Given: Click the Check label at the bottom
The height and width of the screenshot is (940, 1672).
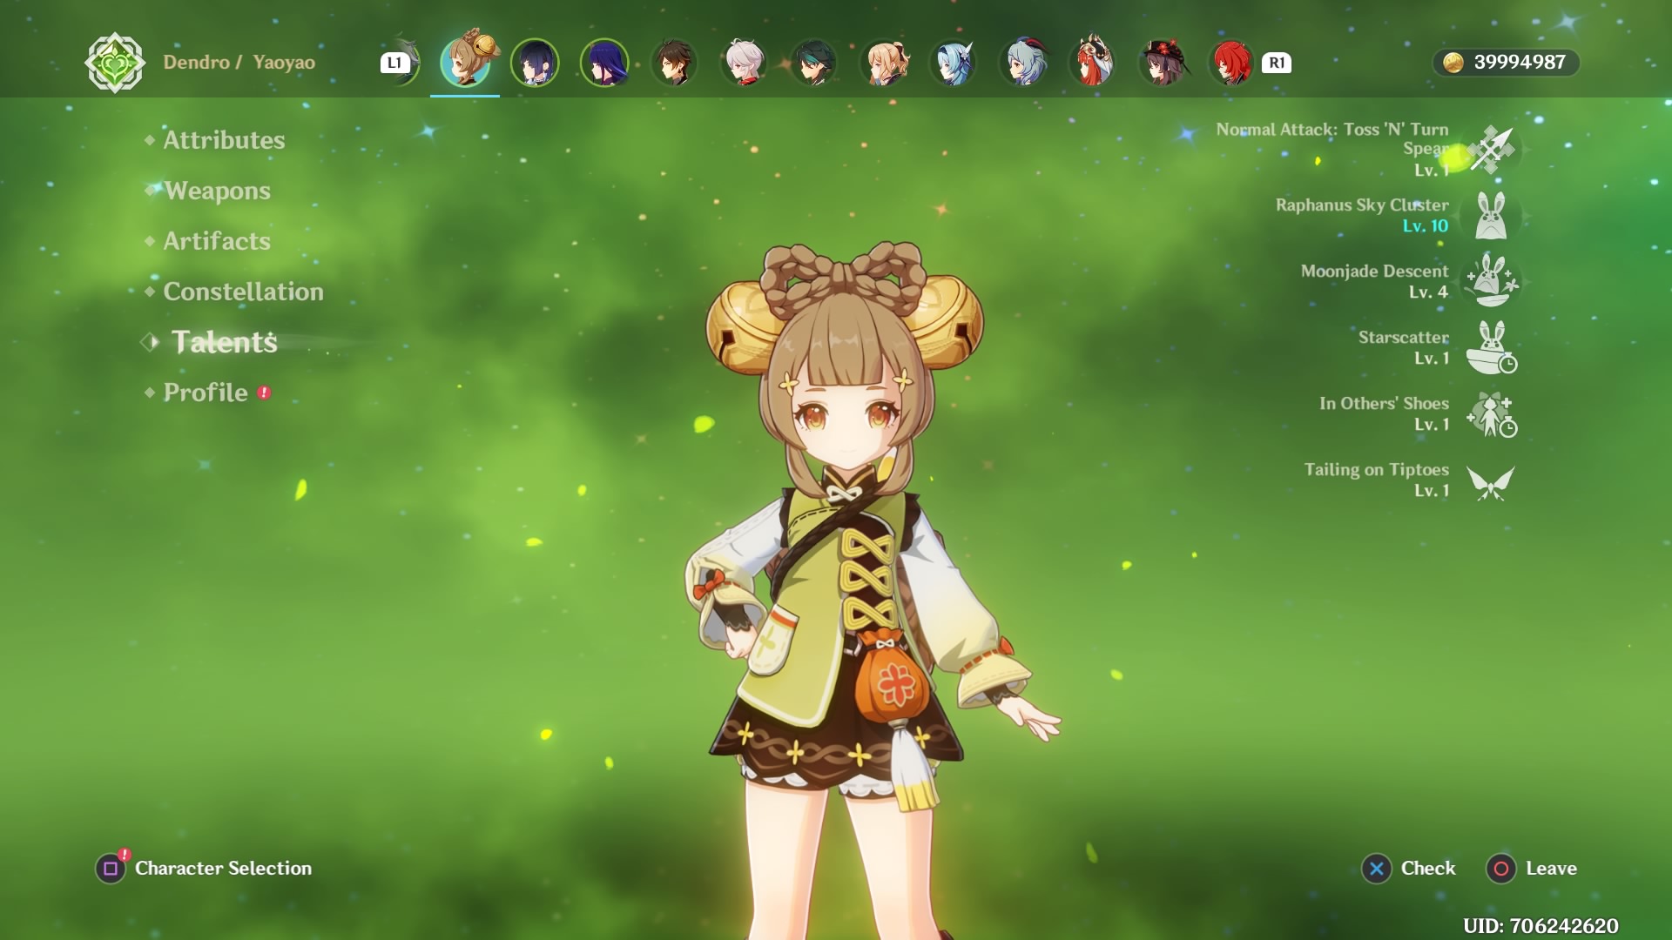Looking at the screenshot, I should point(1428,868).
